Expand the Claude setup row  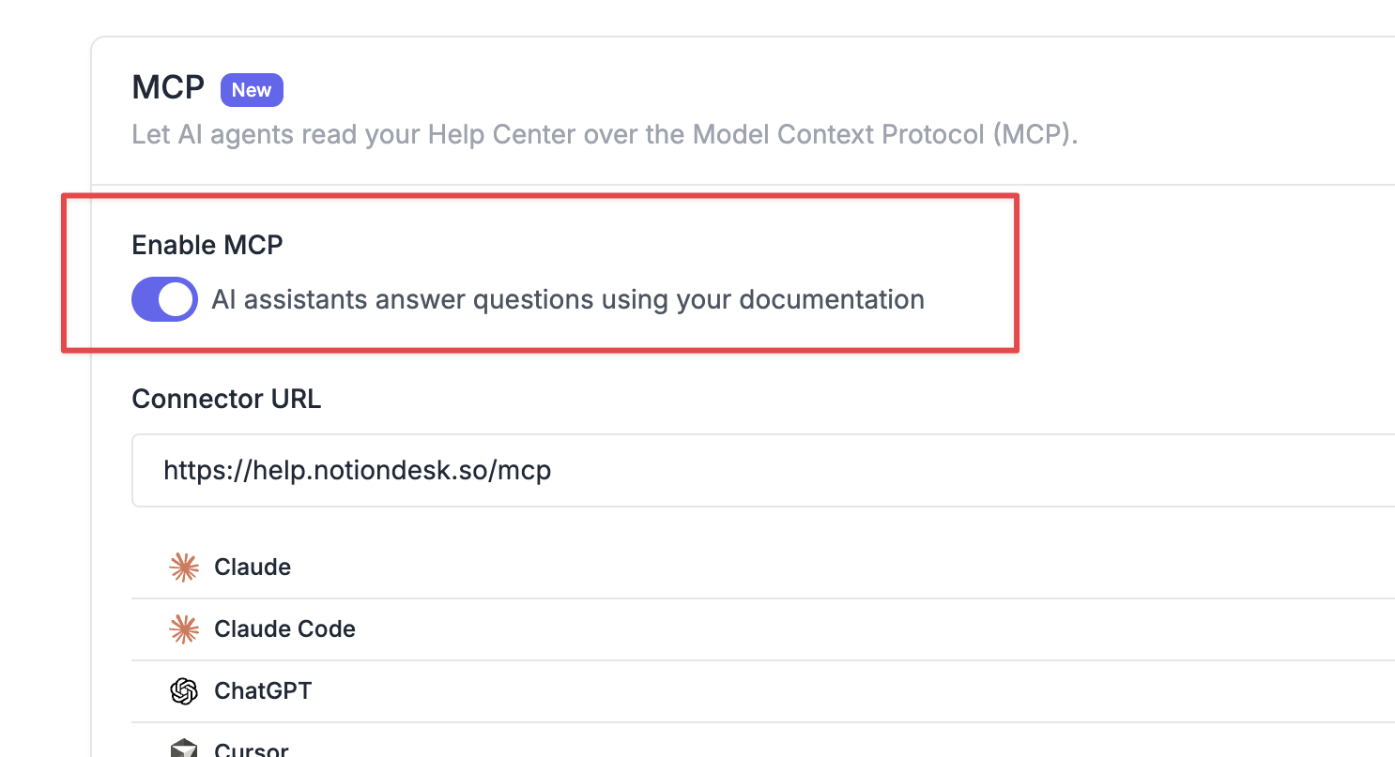click(763, 568)
